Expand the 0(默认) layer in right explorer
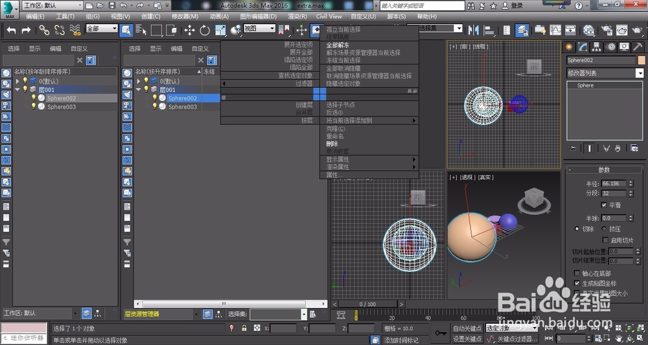The height and width of the screenshot is (345, 648). click(139, 82)
